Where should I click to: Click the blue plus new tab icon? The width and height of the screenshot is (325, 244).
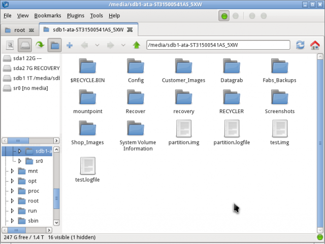tap(70, 45)
